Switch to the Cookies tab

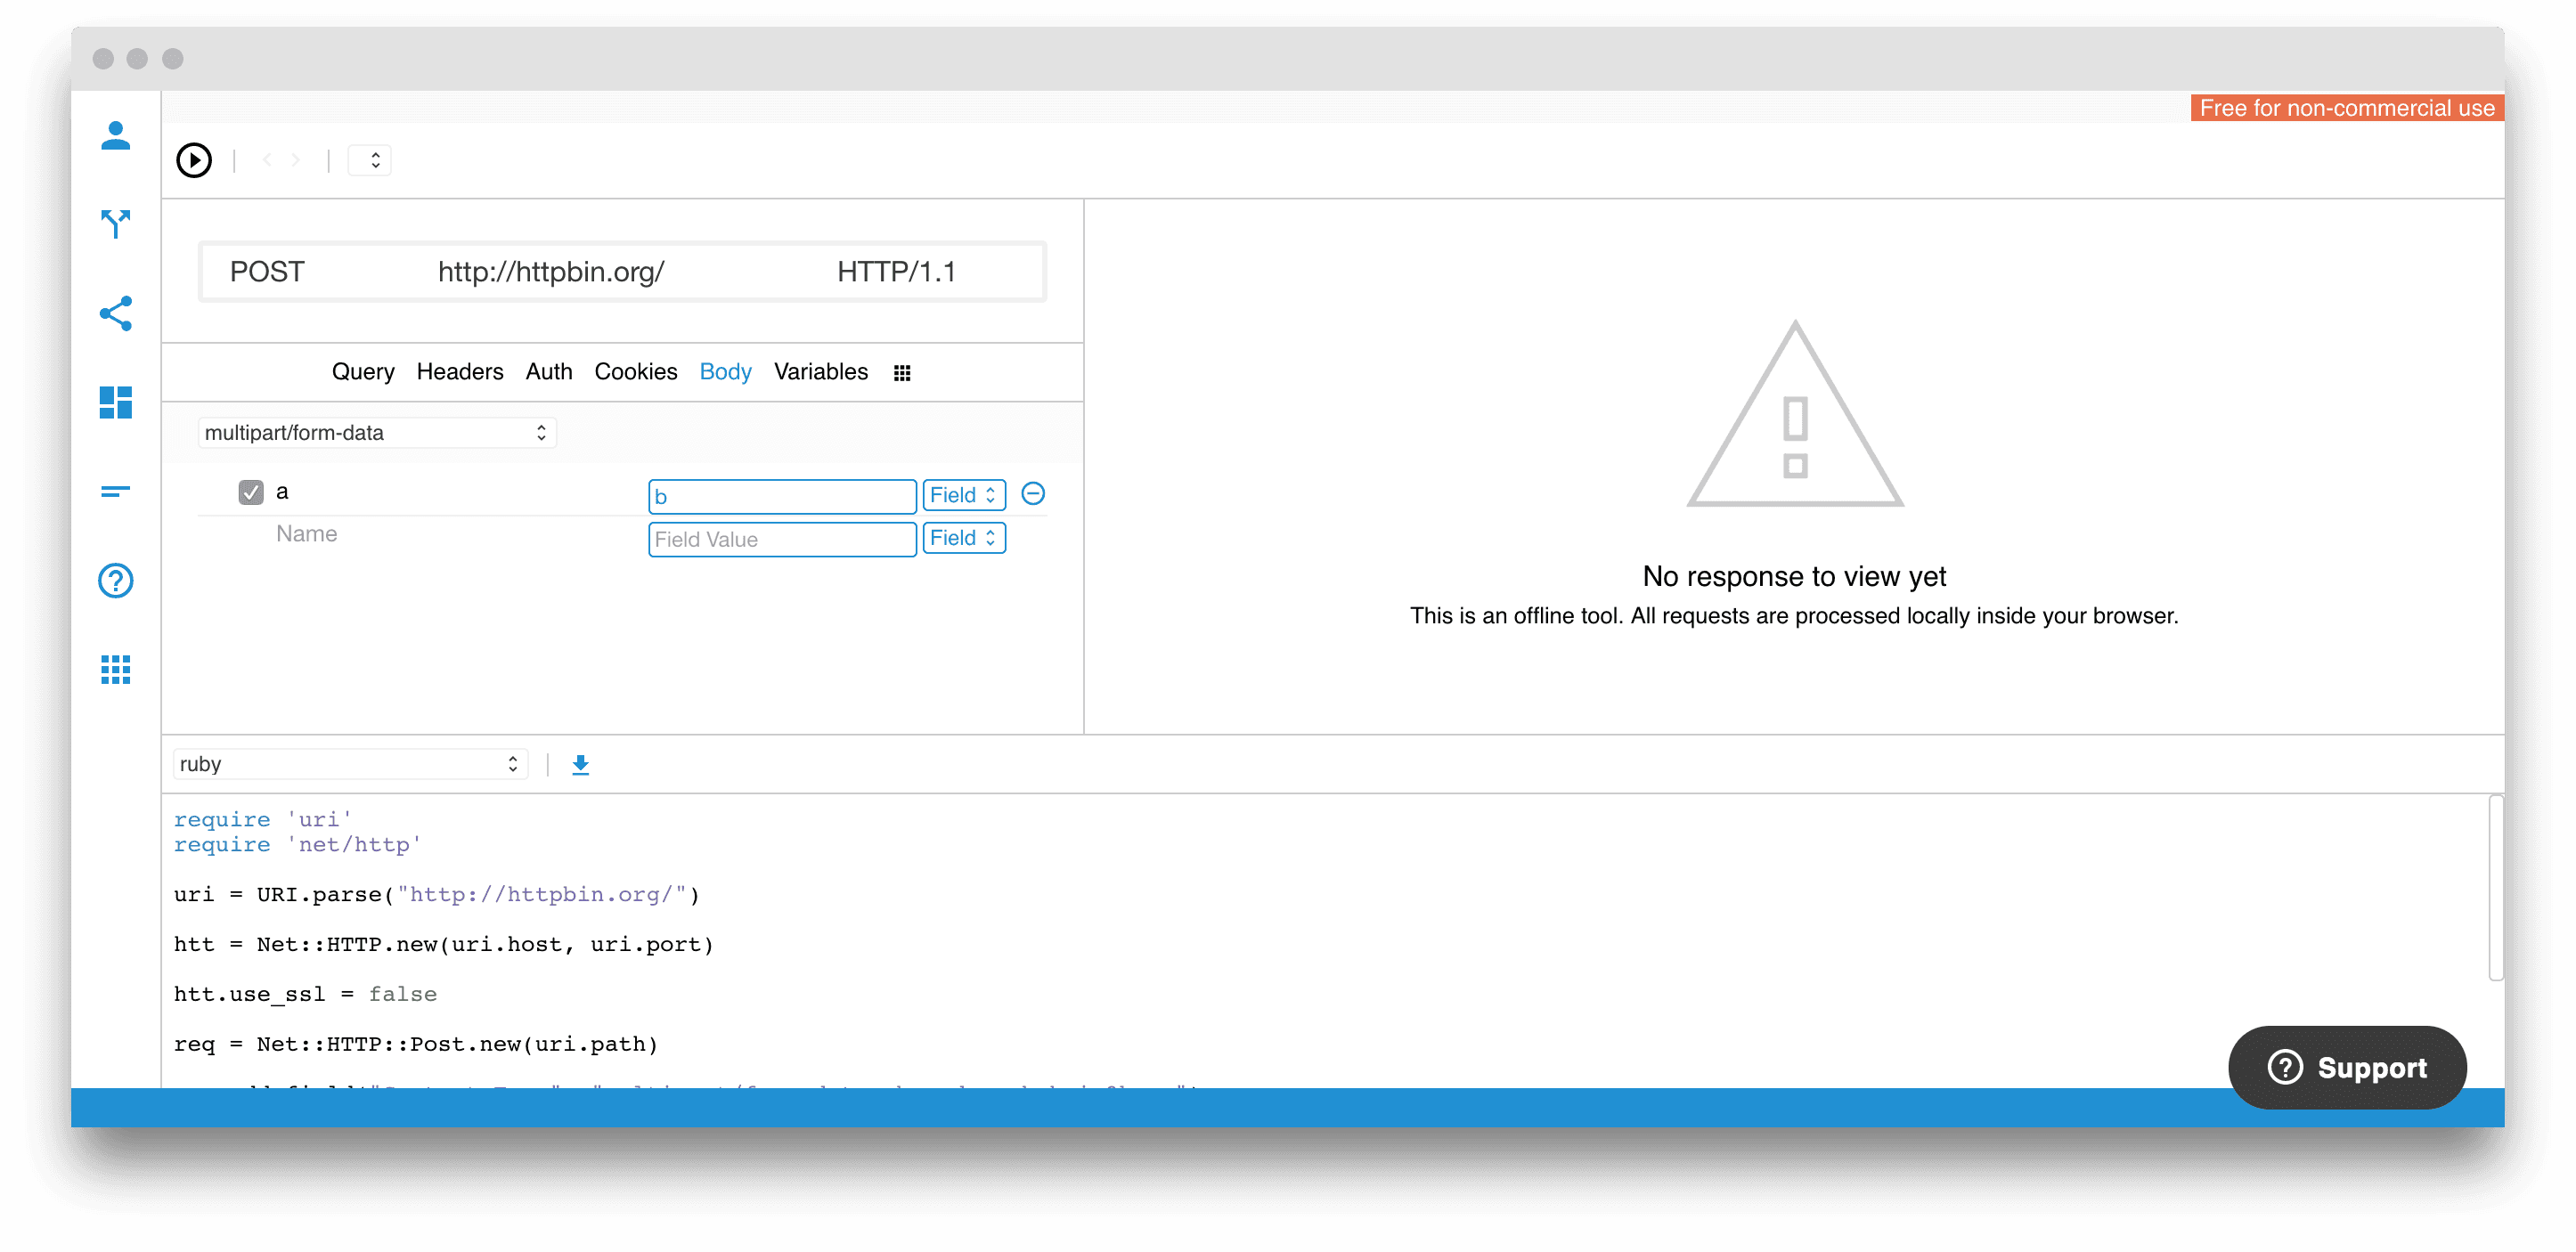pos(636,372)
